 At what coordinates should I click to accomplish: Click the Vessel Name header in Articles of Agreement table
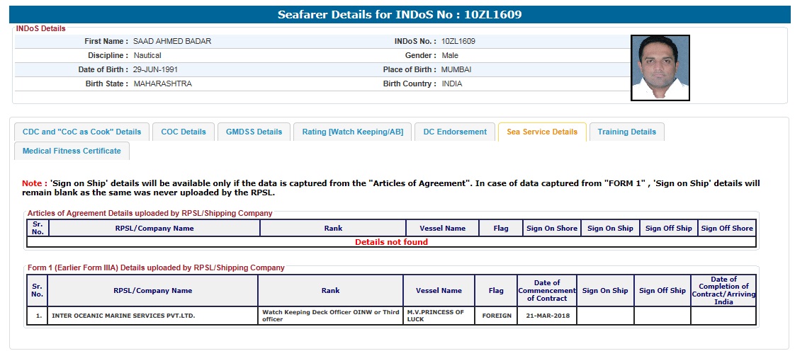point(443,228)
